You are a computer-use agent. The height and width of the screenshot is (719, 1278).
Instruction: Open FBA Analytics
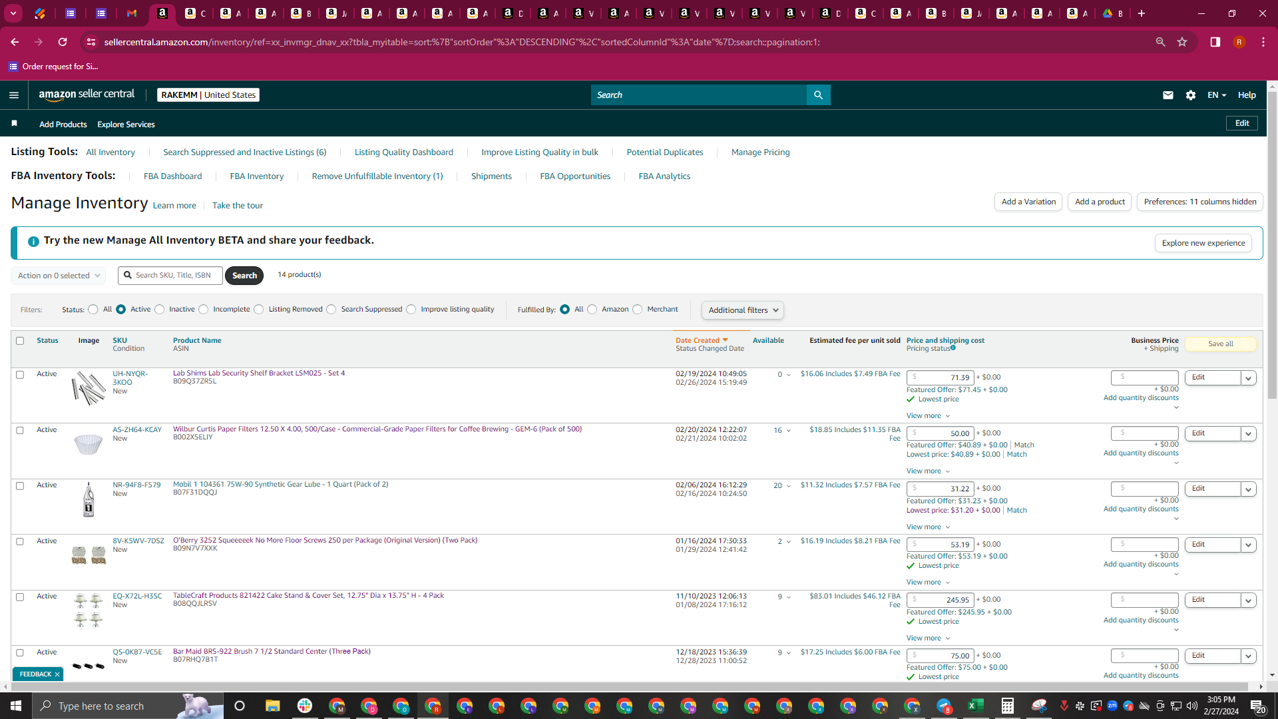click(x=664, y=176)
